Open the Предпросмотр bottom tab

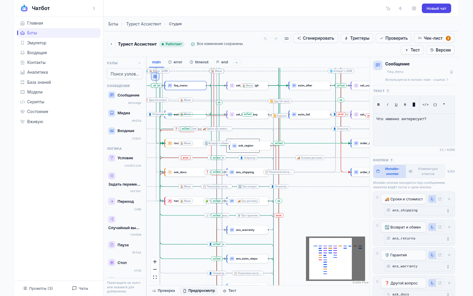point(199,291)
